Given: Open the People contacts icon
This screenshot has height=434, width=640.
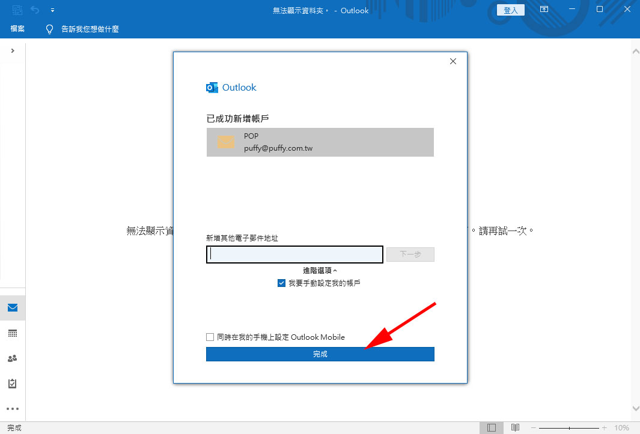Looking at the screenshot, I should pyautogui.click(x=13, y=358).
